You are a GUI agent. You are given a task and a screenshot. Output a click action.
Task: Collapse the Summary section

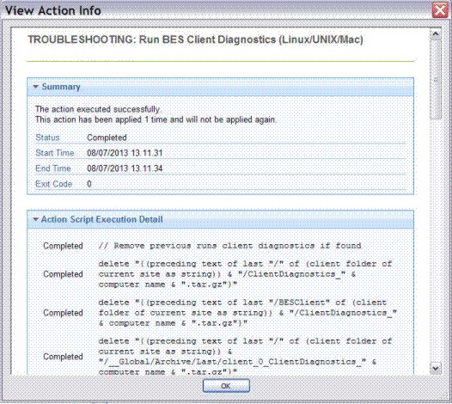[x=36, y=87]
